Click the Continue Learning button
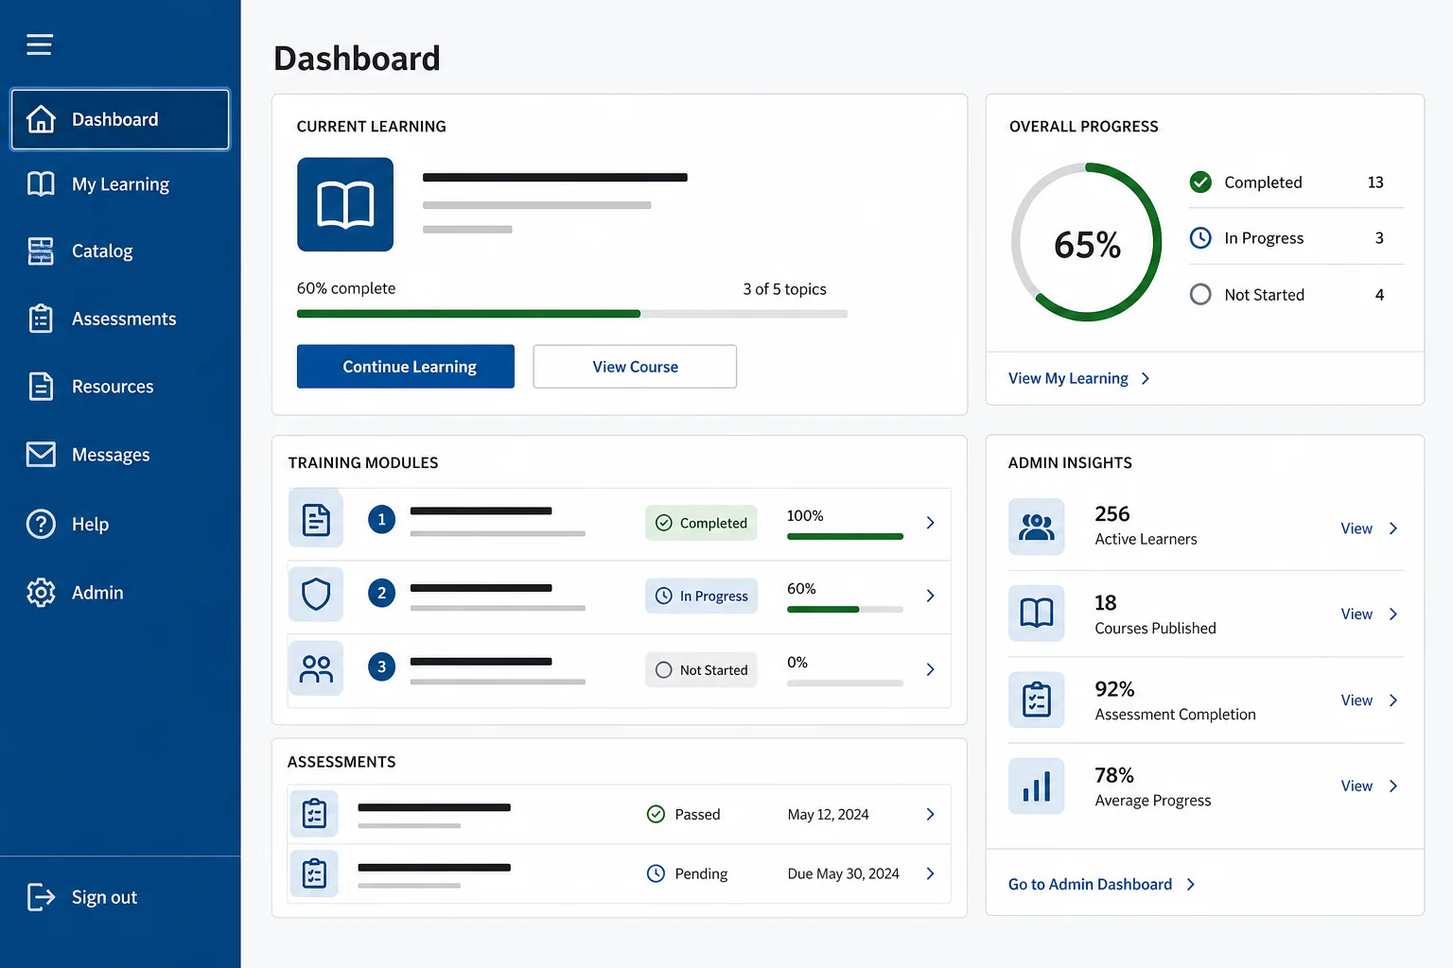 (406, 366)
